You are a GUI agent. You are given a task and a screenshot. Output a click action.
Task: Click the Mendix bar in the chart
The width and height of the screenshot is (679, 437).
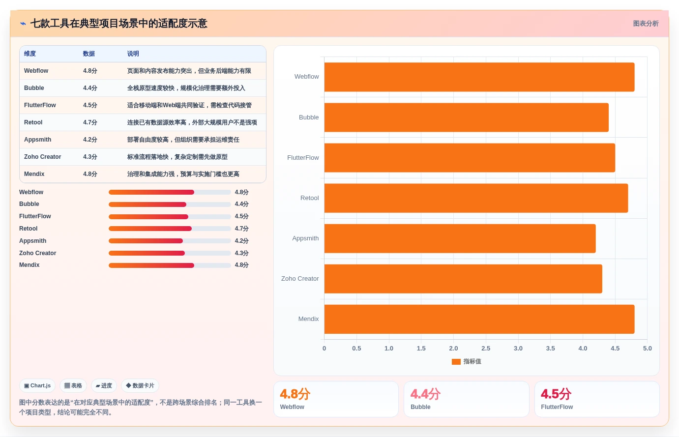479,319
